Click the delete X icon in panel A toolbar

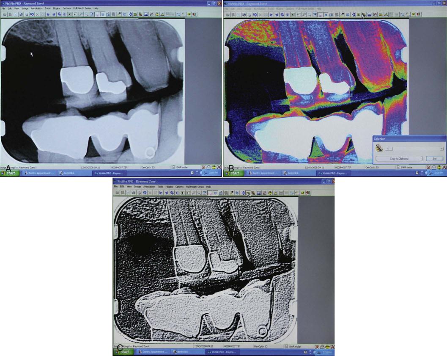point(37,14)
